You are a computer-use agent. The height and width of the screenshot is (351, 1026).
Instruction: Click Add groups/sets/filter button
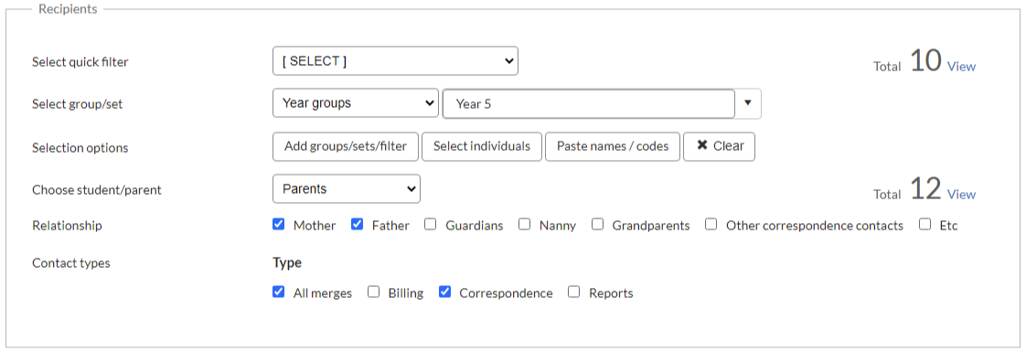coord(346,146)
